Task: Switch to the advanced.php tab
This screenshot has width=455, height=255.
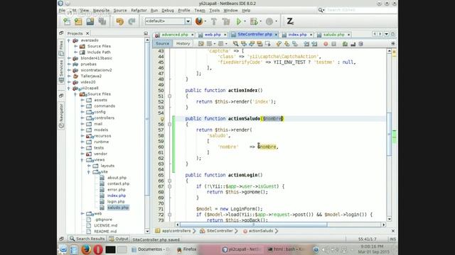Action: point(175,35)
